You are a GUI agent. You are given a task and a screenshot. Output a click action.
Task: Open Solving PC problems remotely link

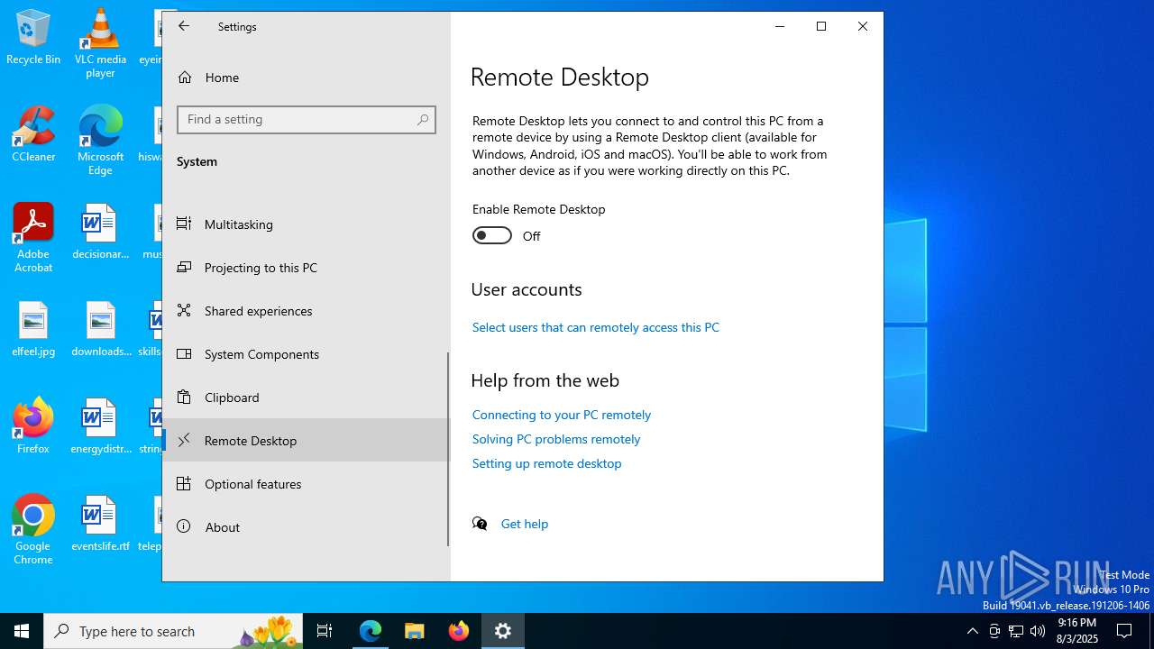(556, 439)
